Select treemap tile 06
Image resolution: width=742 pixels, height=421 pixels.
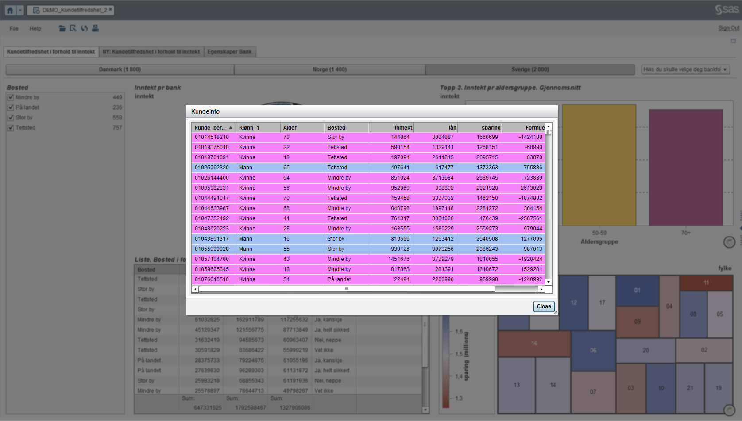593,350
